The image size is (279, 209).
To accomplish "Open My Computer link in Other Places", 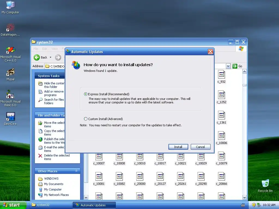I will point(50,189).
